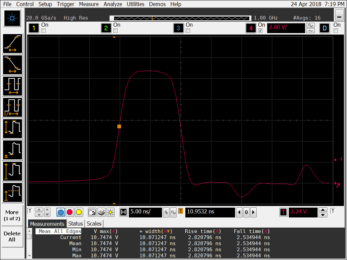Enable channel 3 checkbox
The image size is (347, 260).
(x=188, y=31)
